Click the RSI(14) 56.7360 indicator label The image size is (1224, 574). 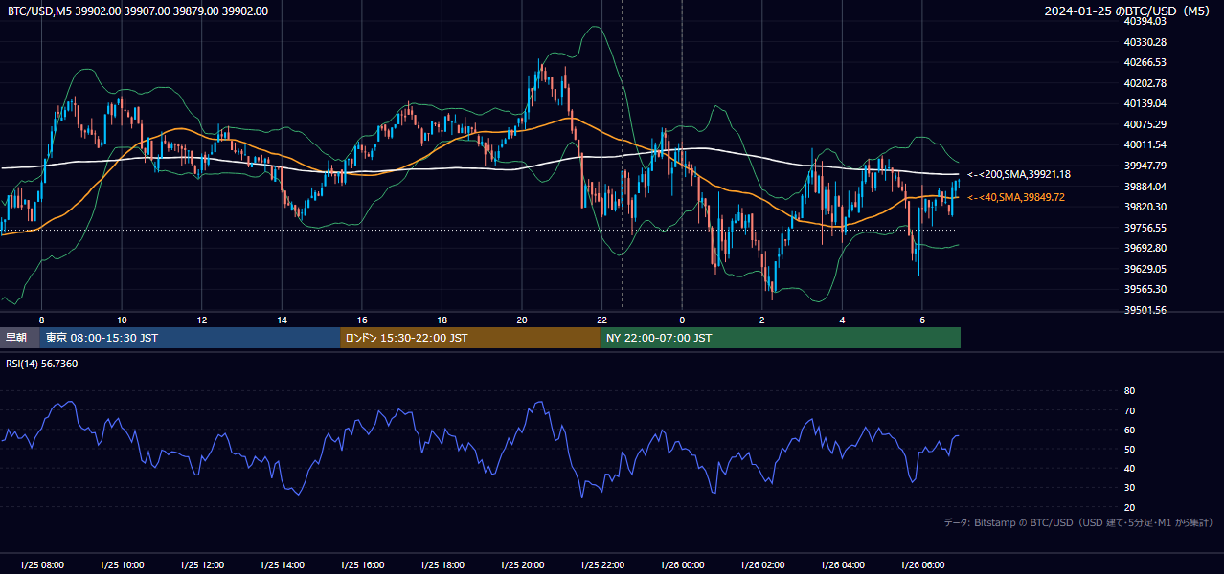[x=42, y=364]
